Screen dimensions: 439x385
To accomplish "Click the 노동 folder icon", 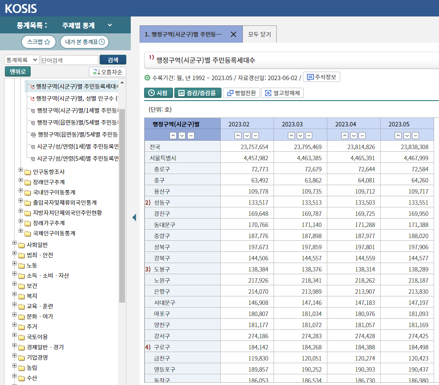I will [x=21, y=266].
